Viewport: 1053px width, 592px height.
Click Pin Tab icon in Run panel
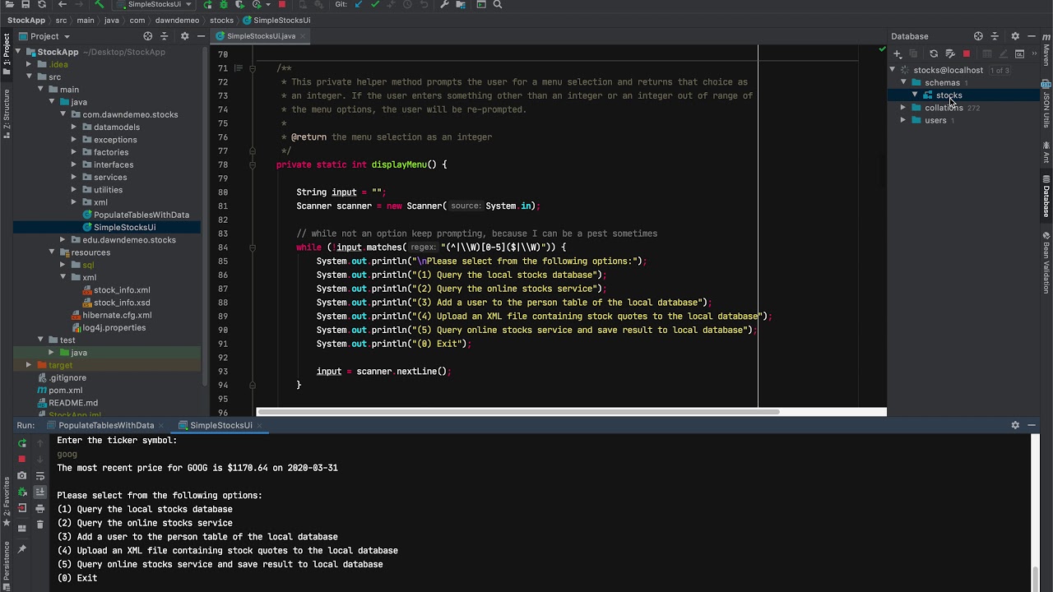click(x=22, y=548)
